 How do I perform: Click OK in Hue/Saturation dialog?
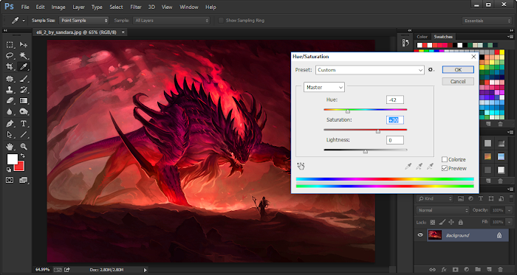(458, 70)
